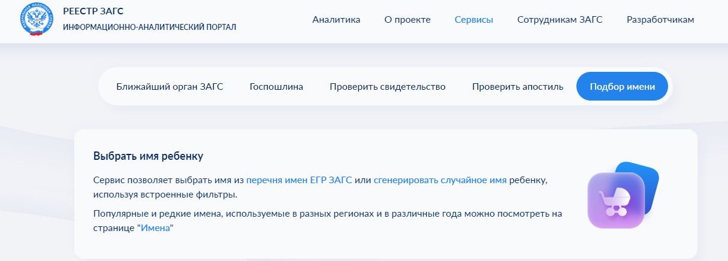This screenshot has width=728, height=261.
Task: Click the Federal Tax Service emblem logo
Action: coord(37,20)
